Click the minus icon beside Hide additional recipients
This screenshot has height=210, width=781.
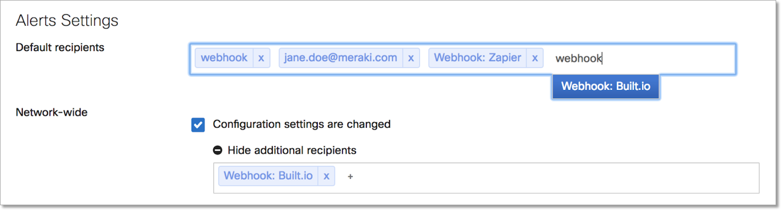click(217, 150)
